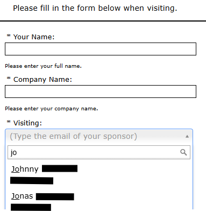Select the Jonas suggestion from the list
This screenshot has width=206, height=211.
click(x=99, y=201)
